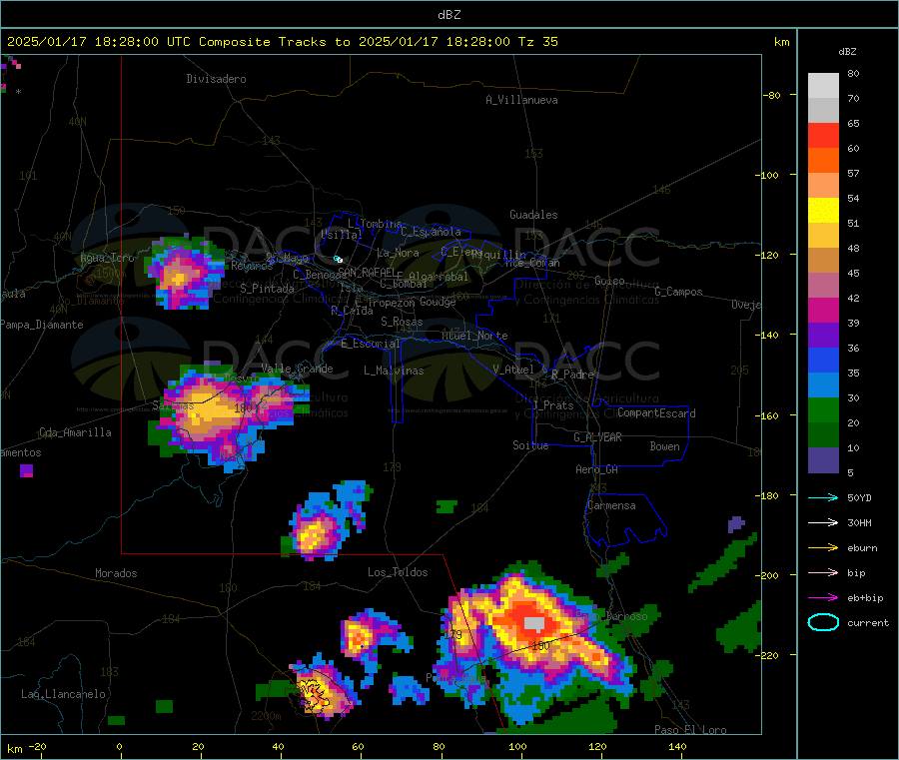Image resolution: width=899 pixels, height=760 pixels.
Task: Click the 'V_Atuel' map label
Action: point(513,370)
